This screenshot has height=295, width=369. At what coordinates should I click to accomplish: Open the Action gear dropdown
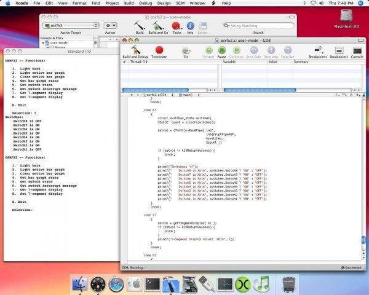[x=110, y=25]
